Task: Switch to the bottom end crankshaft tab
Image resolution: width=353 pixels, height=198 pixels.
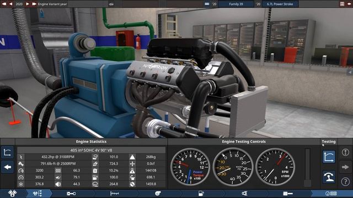Action: pyautogui.click(x=71, y=193)
